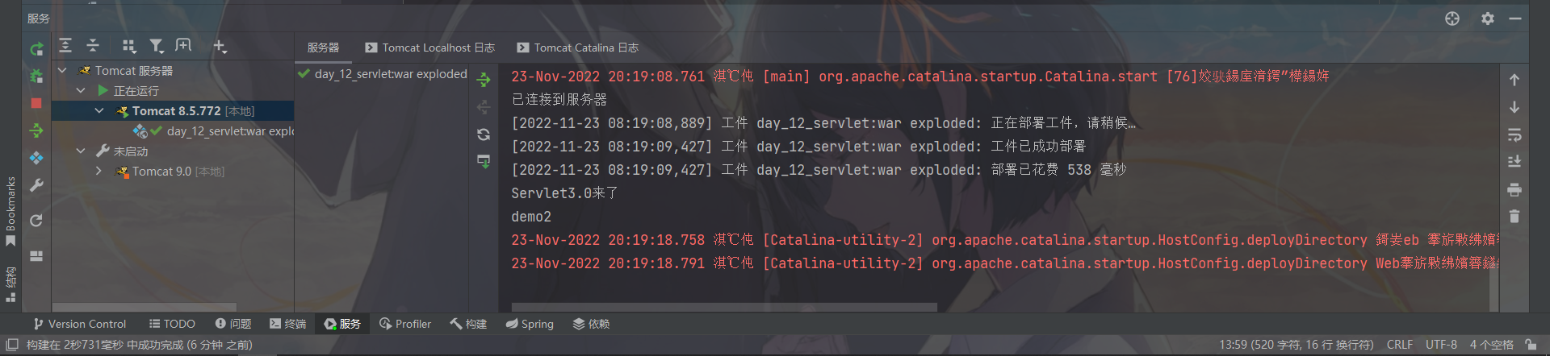
Task: Open the group-by options icon
Action: (129, 46)
